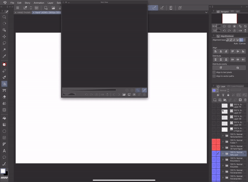Viewport: 248px width, 182px height.
Task: Select the Figure ellipse tool
Action: click(4, 131)
